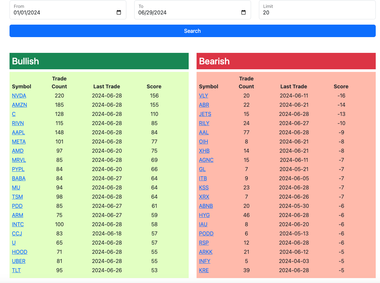This screenshot has height=283, width=380.
Task: Open the XRX symbol link
Action: coord(204,197)
